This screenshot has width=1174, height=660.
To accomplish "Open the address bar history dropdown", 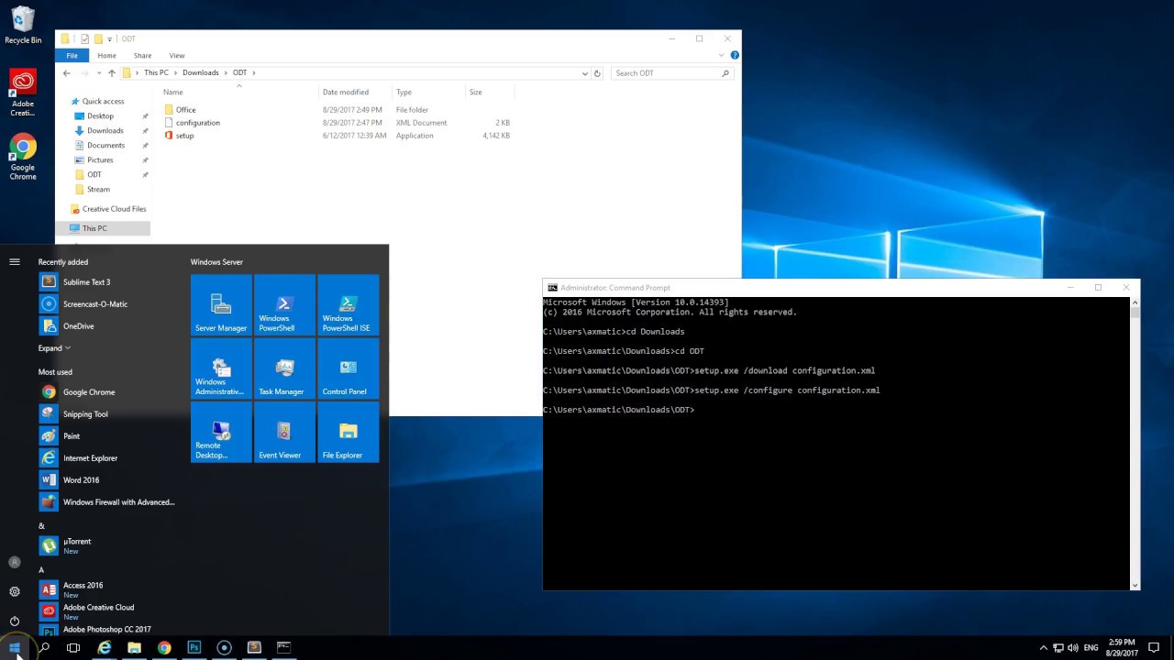I will tap(584, 73).
